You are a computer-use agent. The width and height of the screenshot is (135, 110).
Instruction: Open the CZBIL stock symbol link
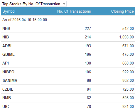pyautogui.click(x=8, y=89)
